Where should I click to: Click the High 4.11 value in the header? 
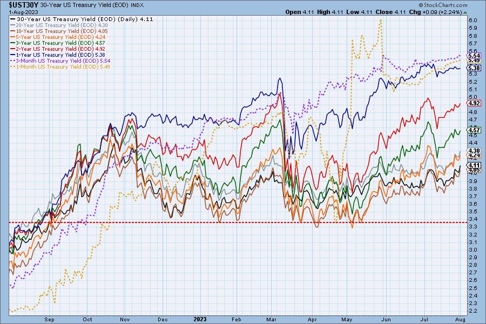[330, 12]
